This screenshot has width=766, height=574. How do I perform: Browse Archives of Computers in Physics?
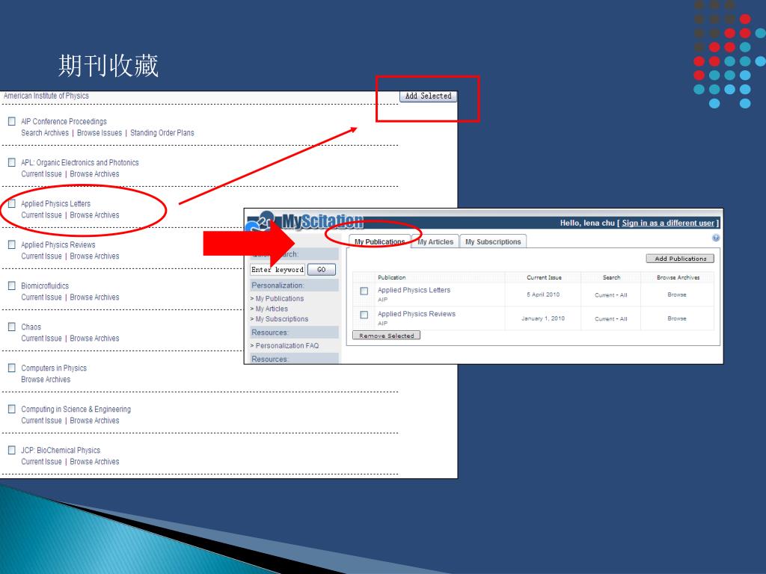[46, 379]
